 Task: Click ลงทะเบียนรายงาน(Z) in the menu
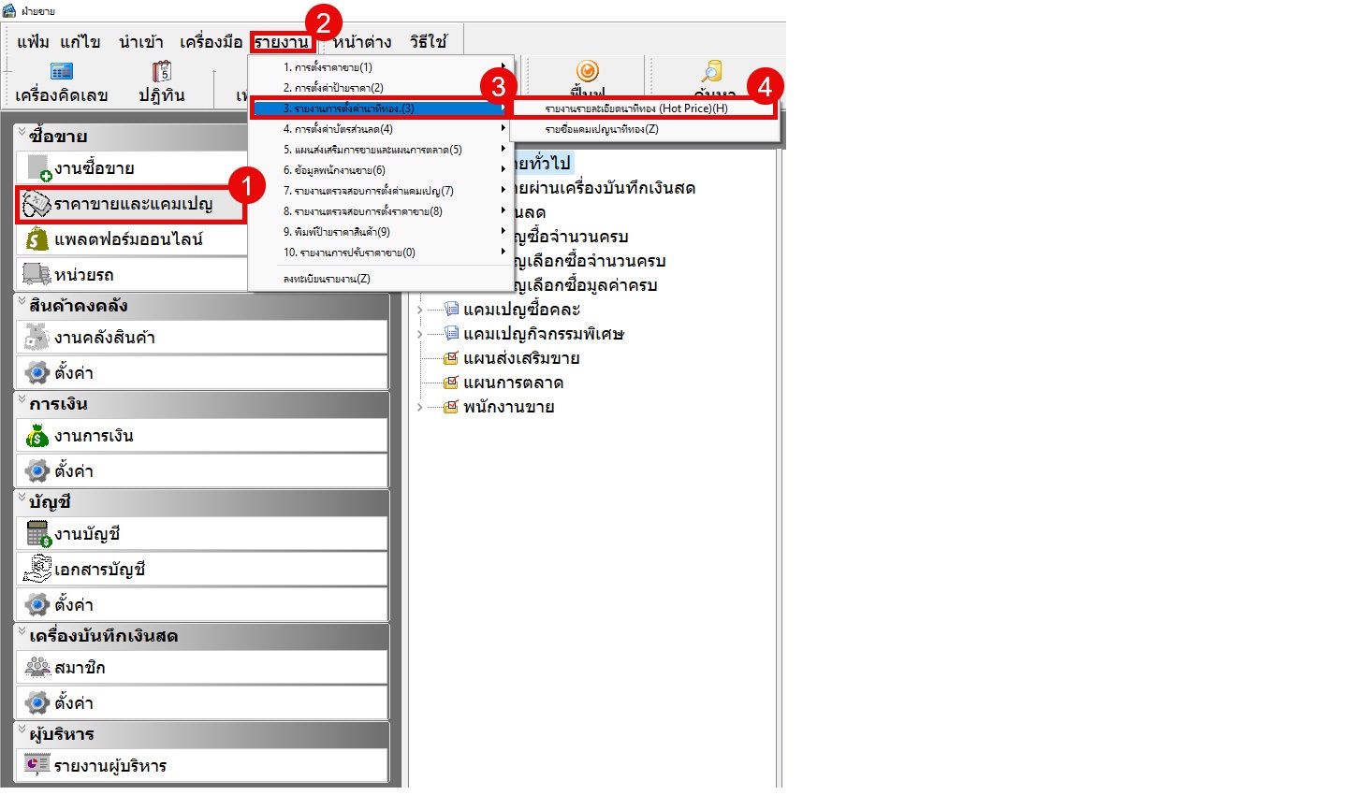pyautogui.click(x=327, y=279)
